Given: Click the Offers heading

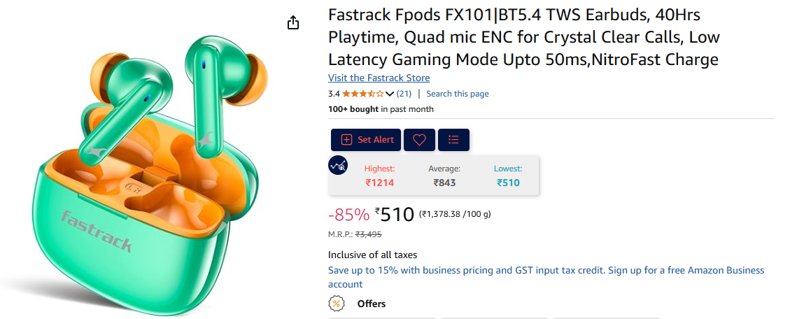Looking at the screenshot, I should coord(372,304).
